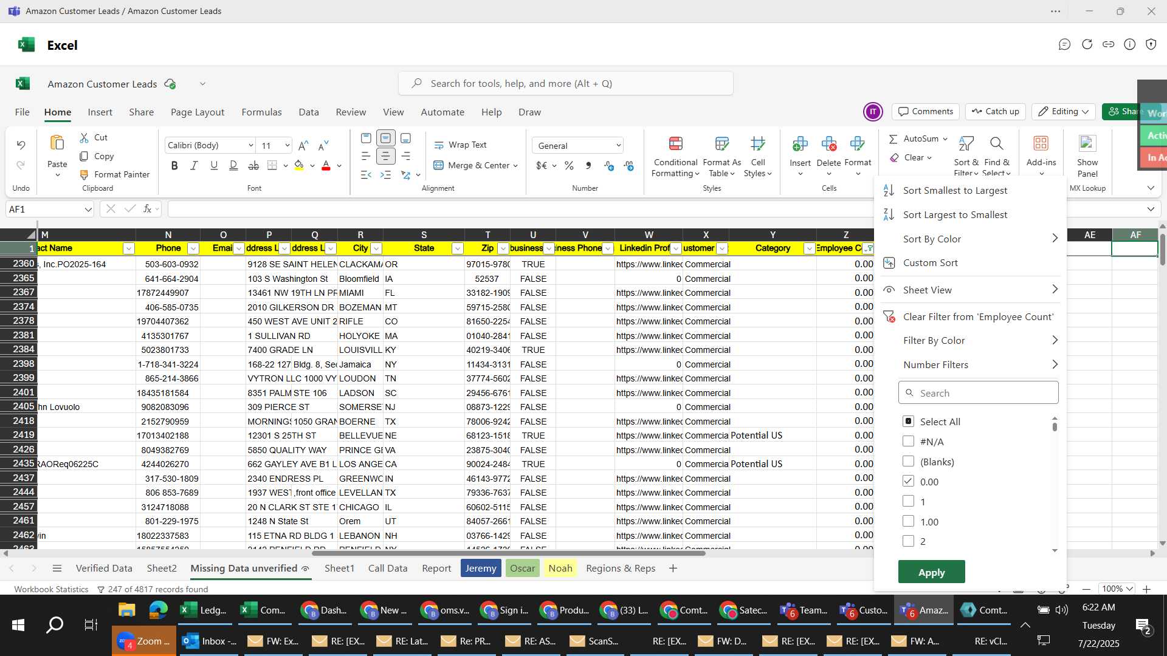Apply Percent Style number format
This screenshot has height=656, width=1167.
point(569,165)
